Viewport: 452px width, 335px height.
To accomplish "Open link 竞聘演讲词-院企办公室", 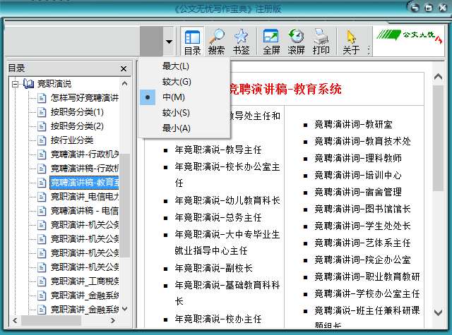I will click(362, 260).
